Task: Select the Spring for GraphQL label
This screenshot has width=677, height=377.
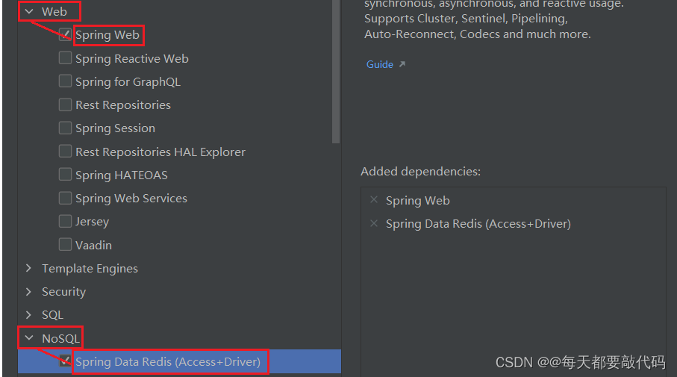Action: 128,82
